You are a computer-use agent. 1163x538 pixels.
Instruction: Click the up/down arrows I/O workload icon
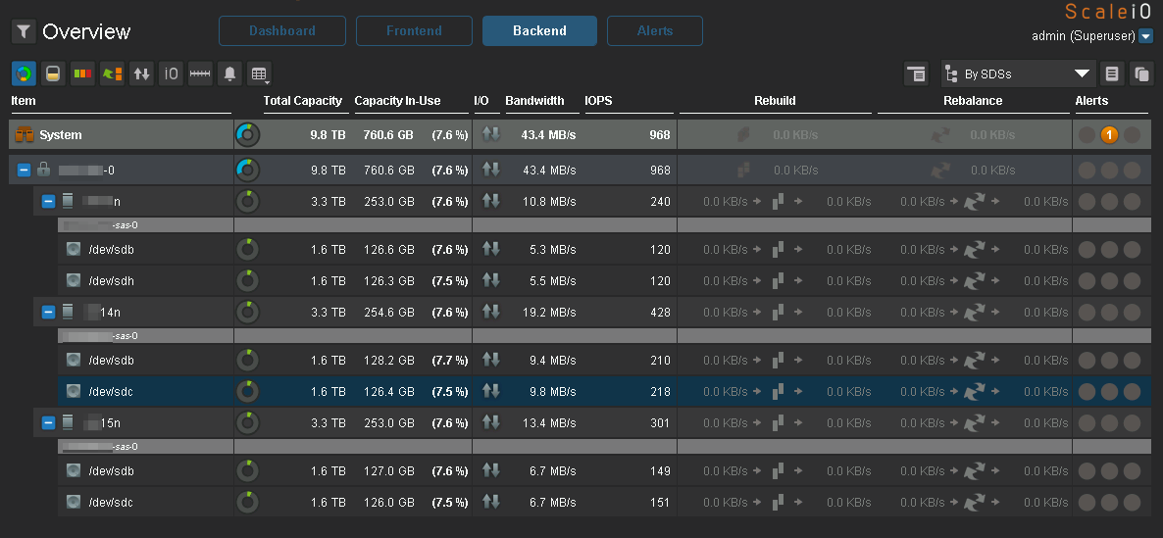click(x=142, y=73)
